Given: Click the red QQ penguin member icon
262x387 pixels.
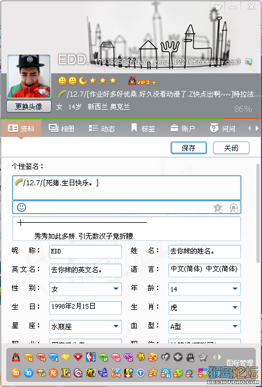Looking at the screenshot, I should pos(16,357).
